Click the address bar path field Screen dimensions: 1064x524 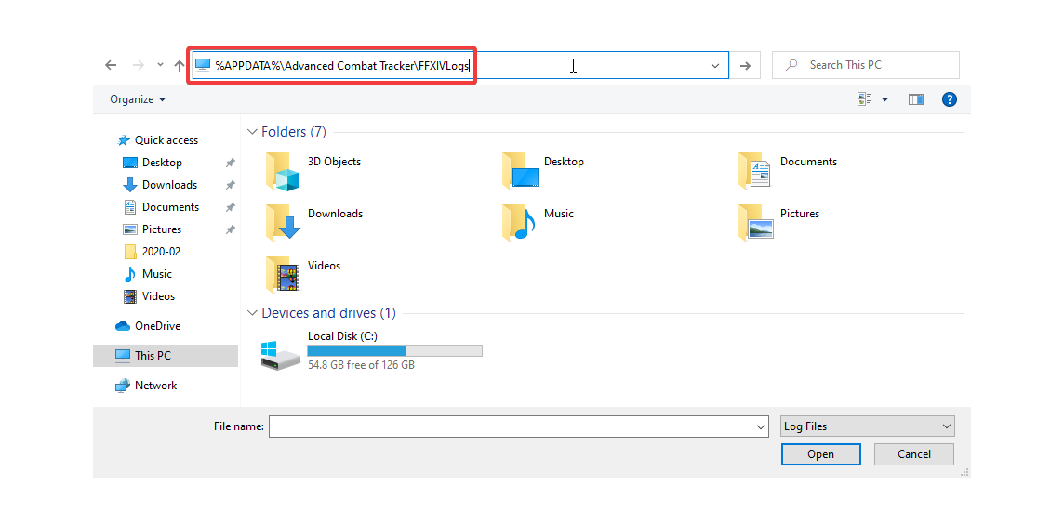(460, 65)
